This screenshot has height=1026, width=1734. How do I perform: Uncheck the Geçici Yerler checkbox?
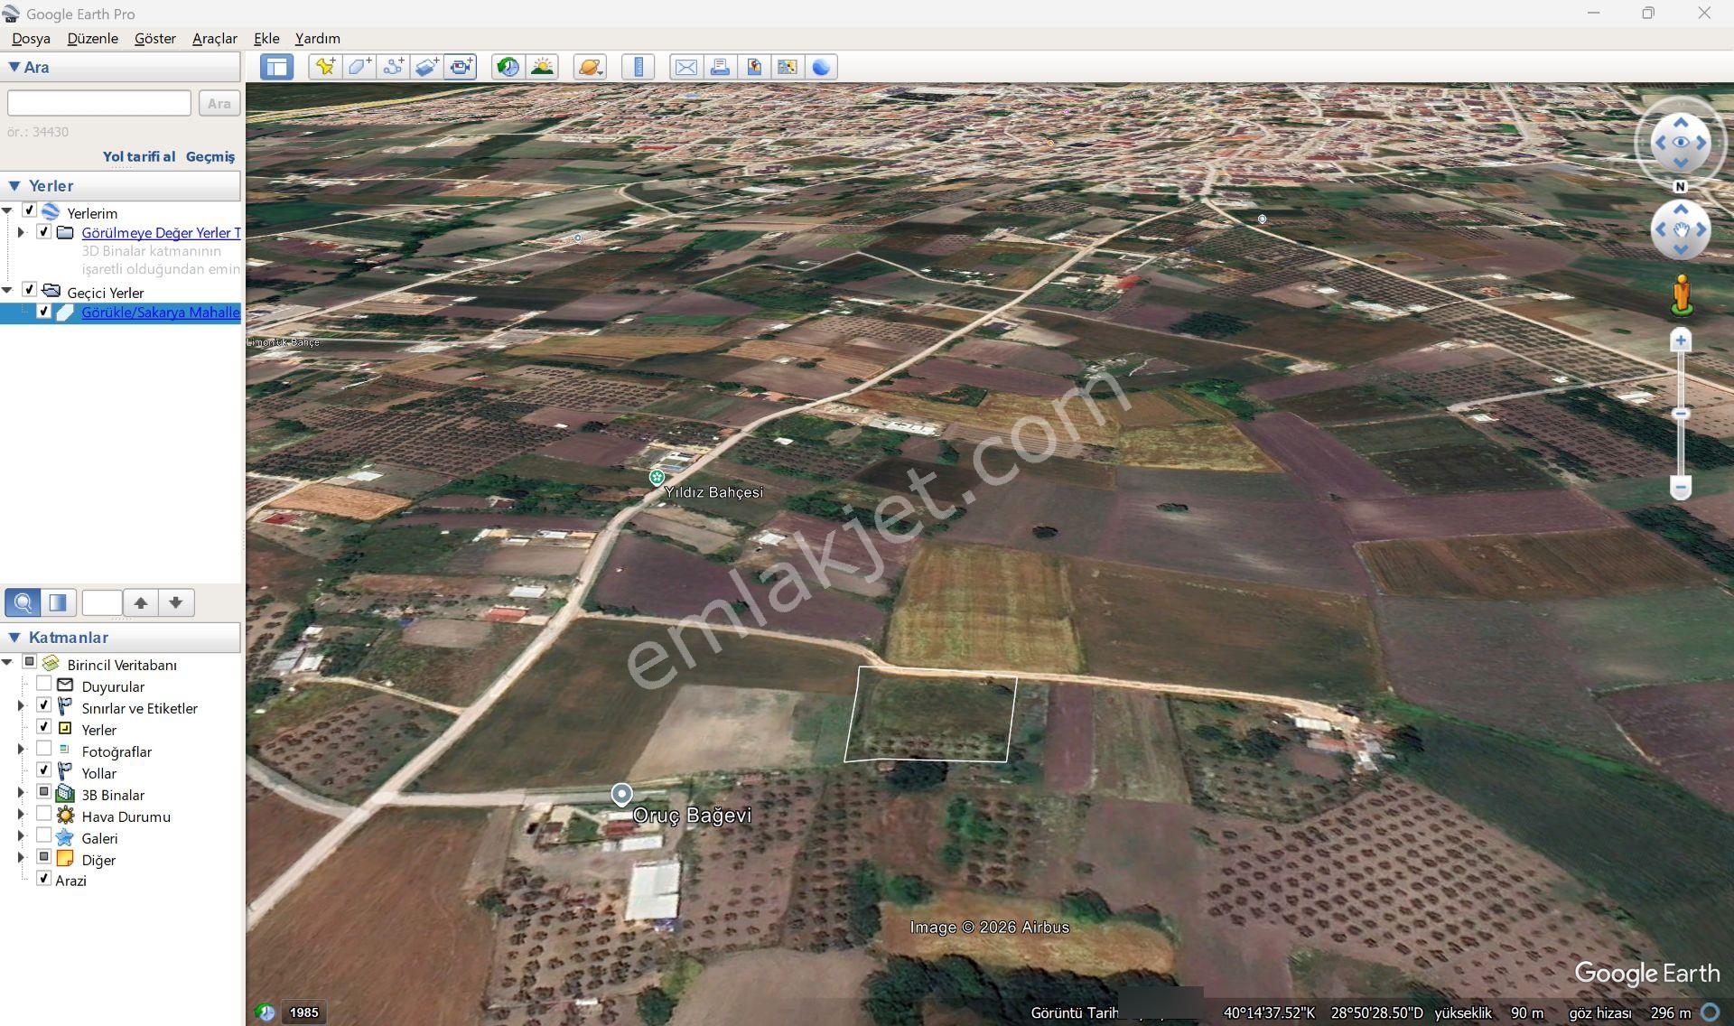[29, 290]
